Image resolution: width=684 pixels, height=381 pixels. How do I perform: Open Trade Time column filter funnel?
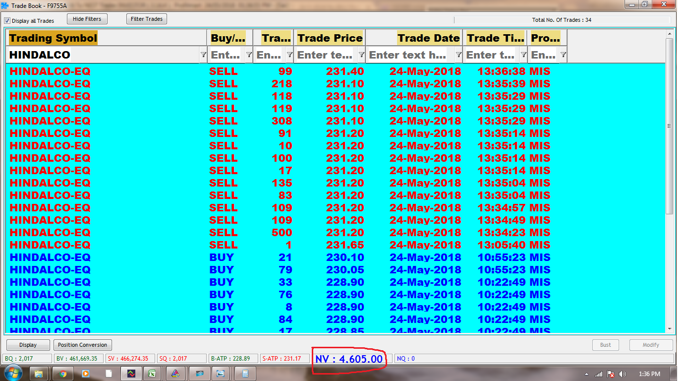tap(523, 55)
